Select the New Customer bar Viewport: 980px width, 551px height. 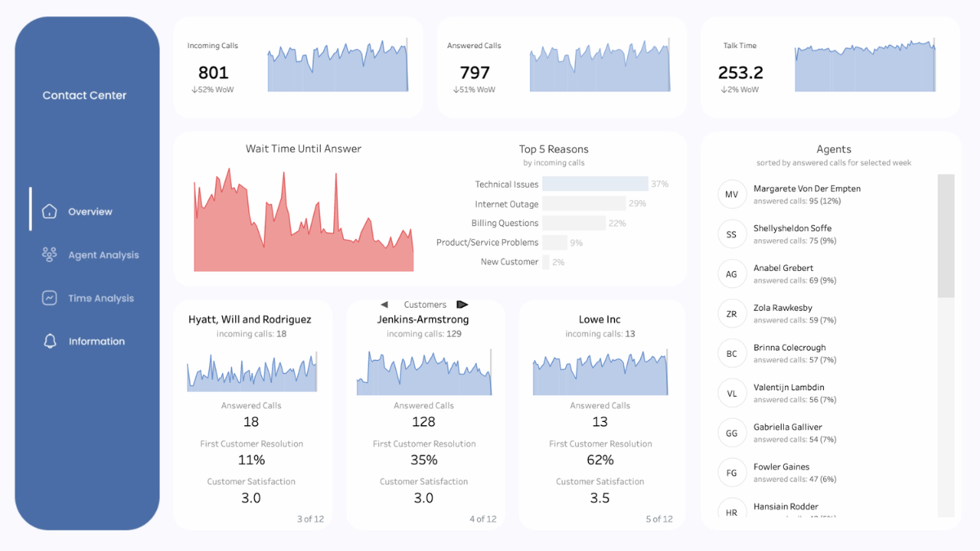545,262
